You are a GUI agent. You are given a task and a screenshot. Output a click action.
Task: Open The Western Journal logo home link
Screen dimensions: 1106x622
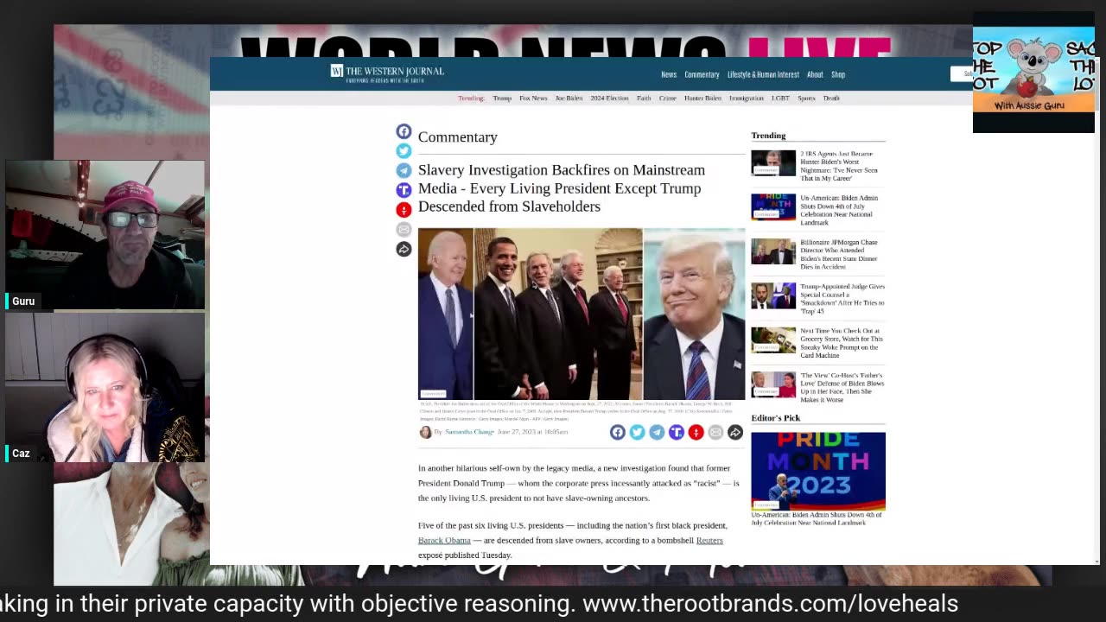point(387,72)
